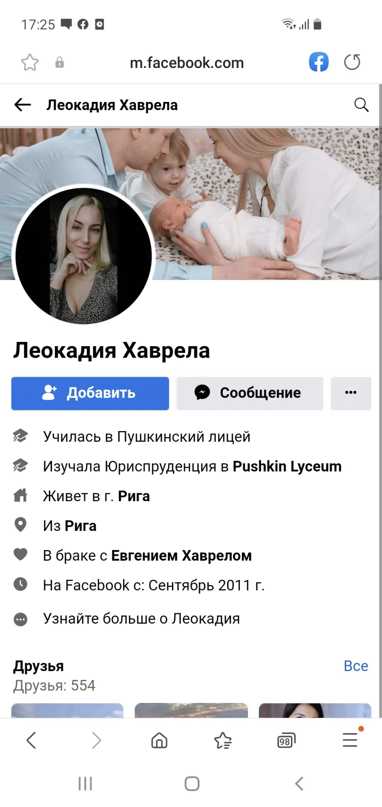The image size is (382, 807).
Task: Open Android recent apps button
Action: [85, 784]
